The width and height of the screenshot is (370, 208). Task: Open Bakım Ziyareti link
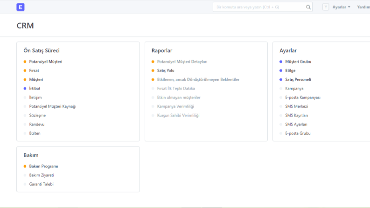[42, 175]
